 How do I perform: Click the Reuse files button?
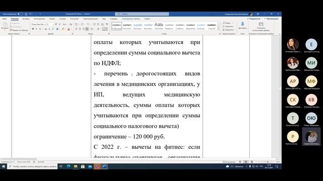pyautogui.click(x=261, y=27)
